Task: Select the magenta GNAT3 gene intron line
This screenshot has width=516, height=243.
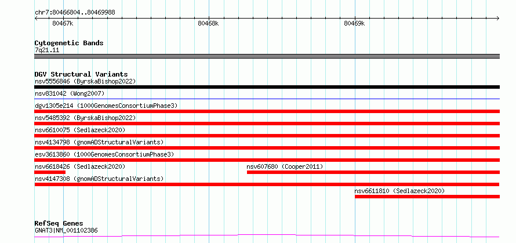Action: click(x=267, y=236)
